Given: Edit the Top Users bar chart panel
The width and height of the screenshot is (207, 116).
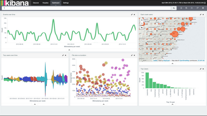Looking at the screenshot, I should (x=201, y=69).
